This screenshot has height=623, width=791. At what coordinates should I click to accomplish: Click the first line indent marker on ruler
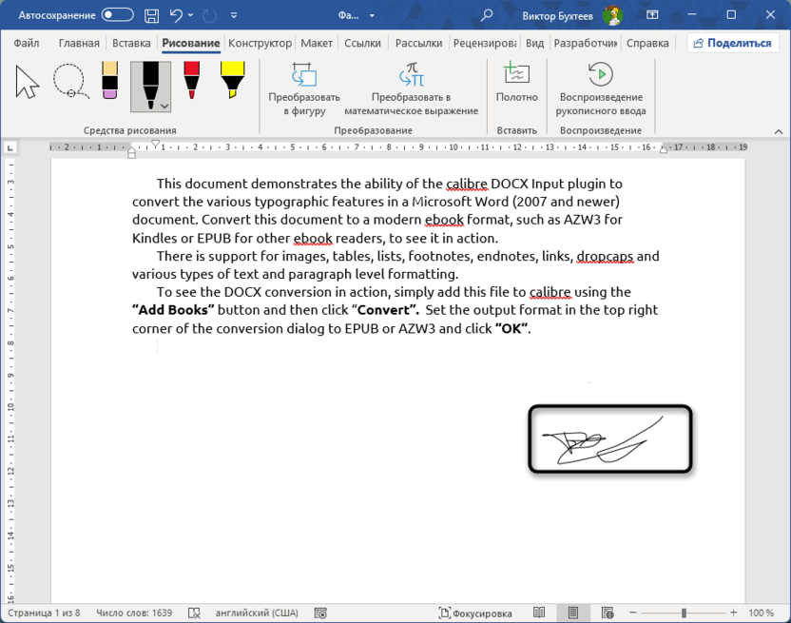156,145
